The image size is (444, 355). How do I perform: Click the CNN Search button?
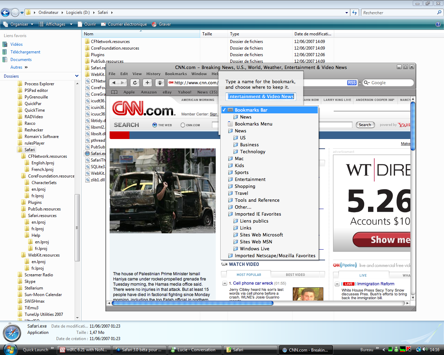click(365, 125)
